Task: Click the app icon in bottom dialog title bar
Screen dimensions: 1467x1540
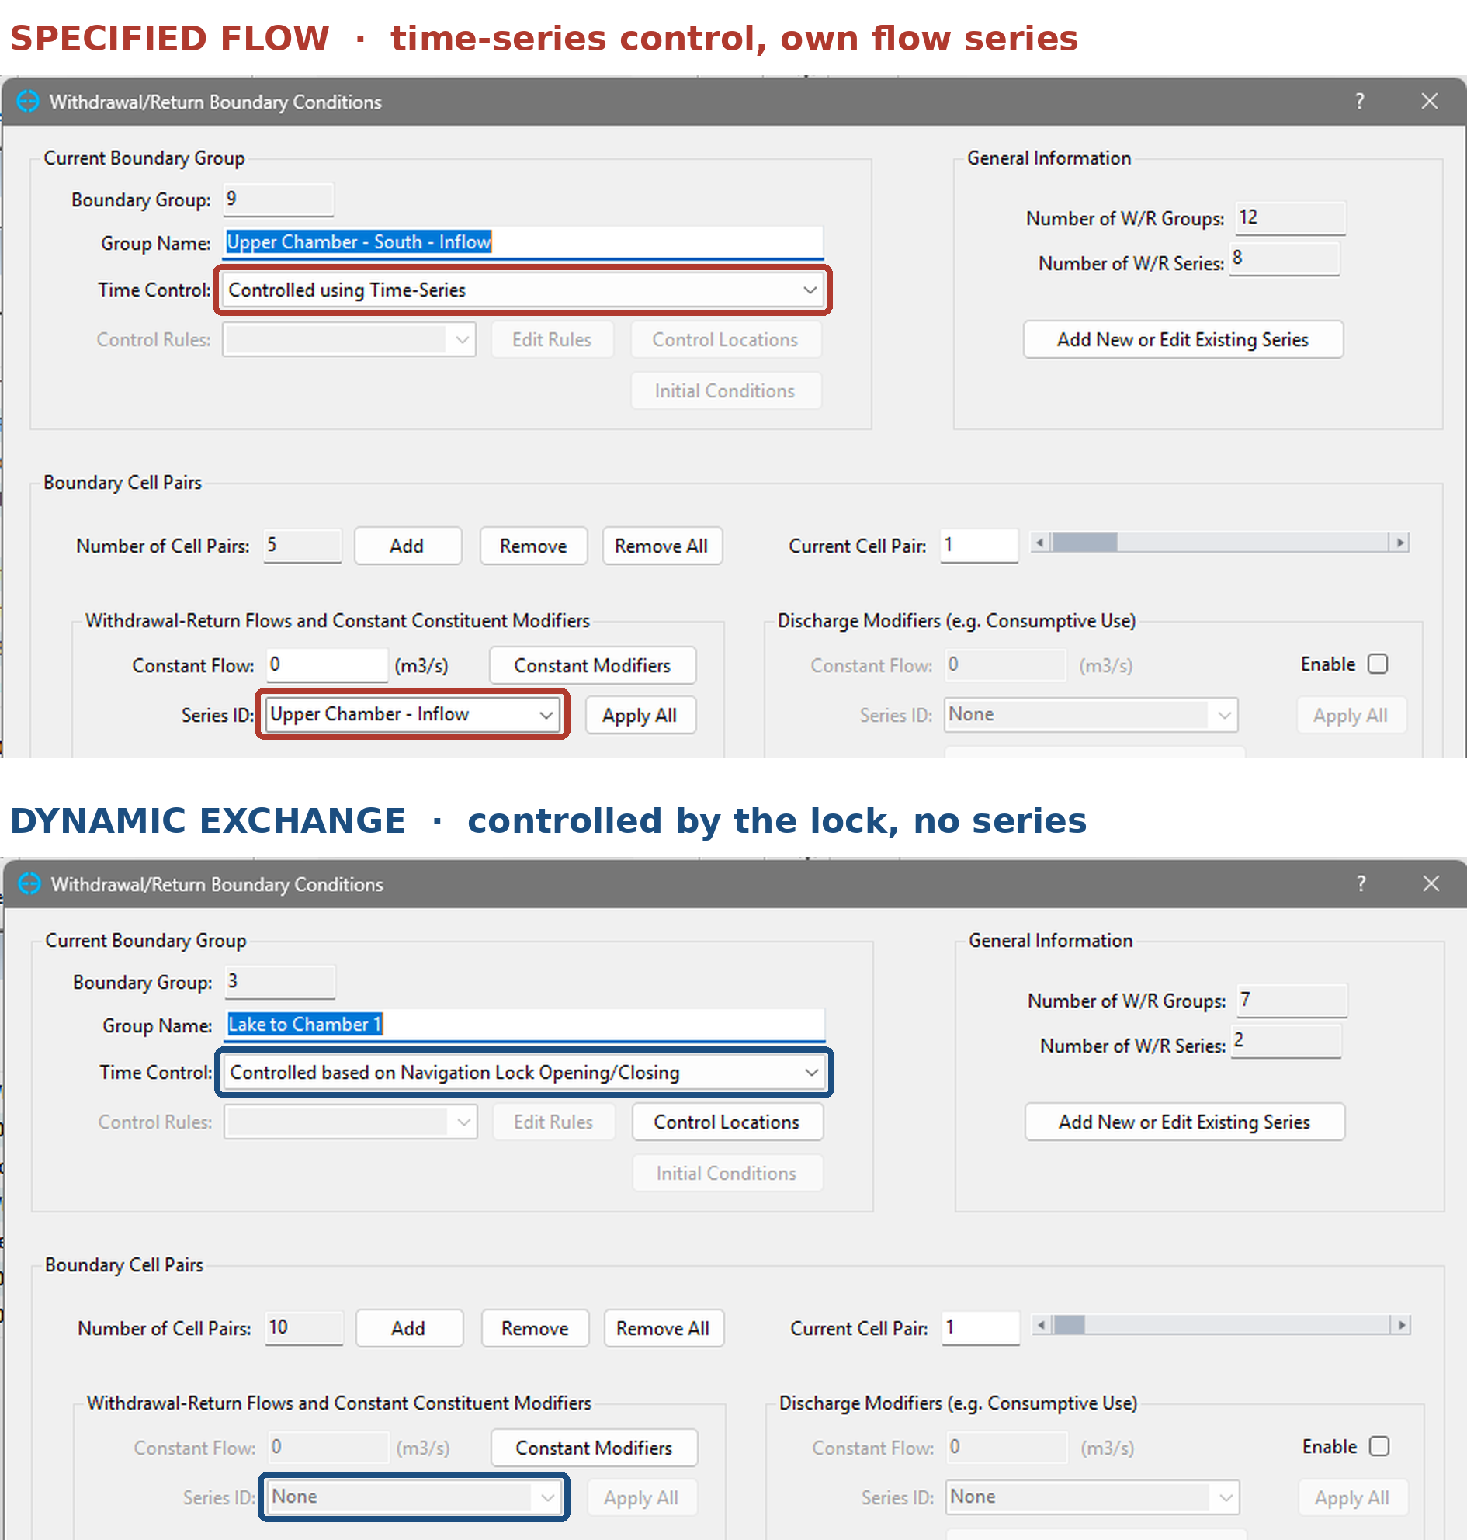Action: click(29, 884)
